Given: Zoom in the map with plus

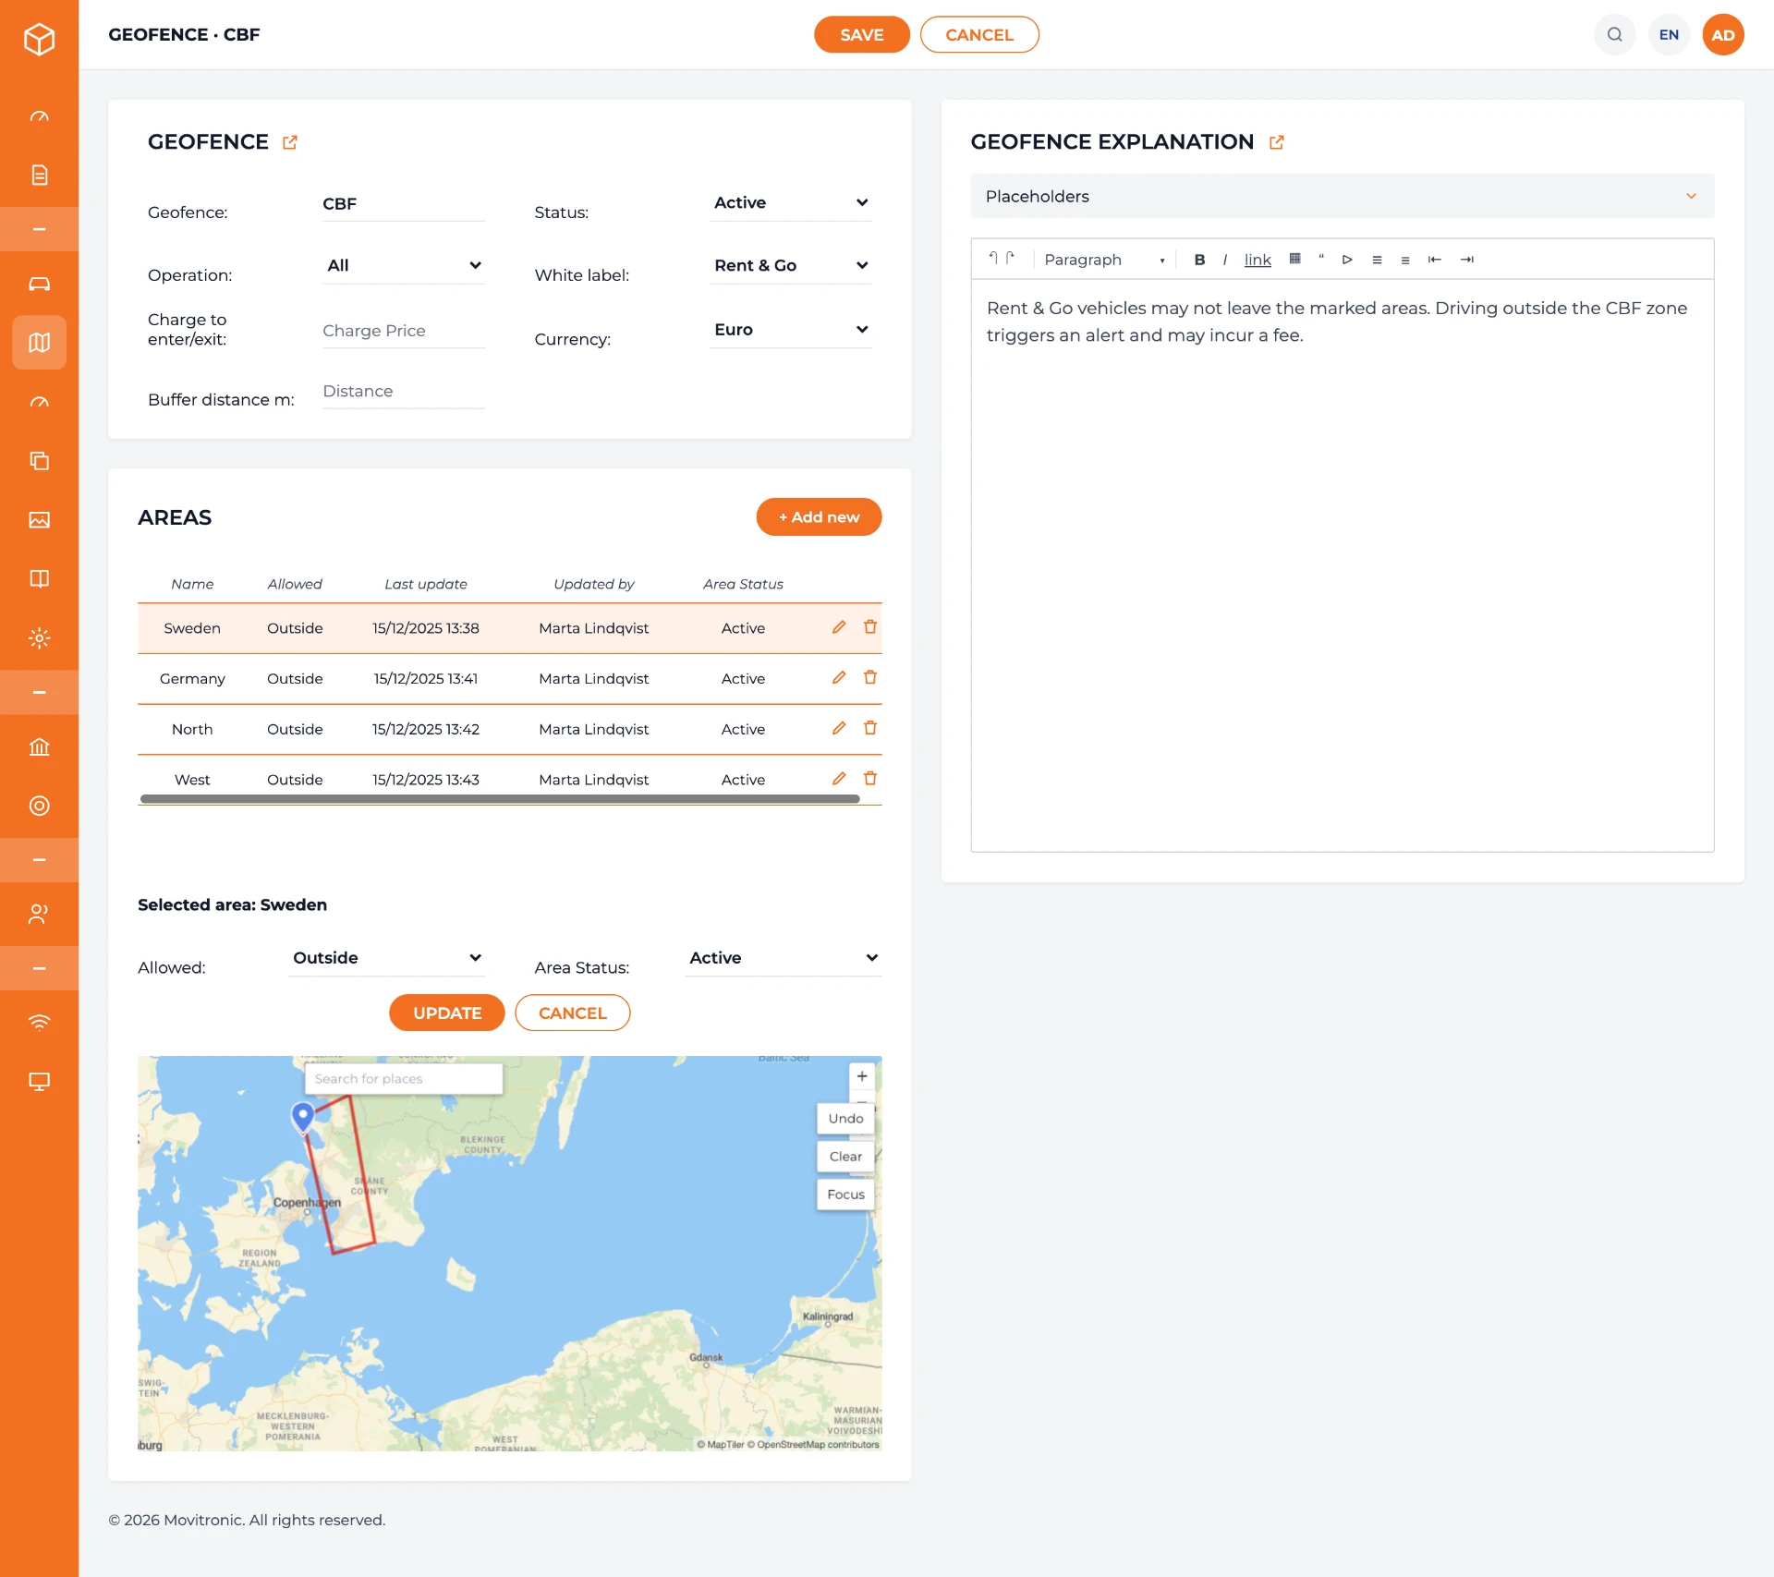Looking at the screenshot, I should 861,1076.
